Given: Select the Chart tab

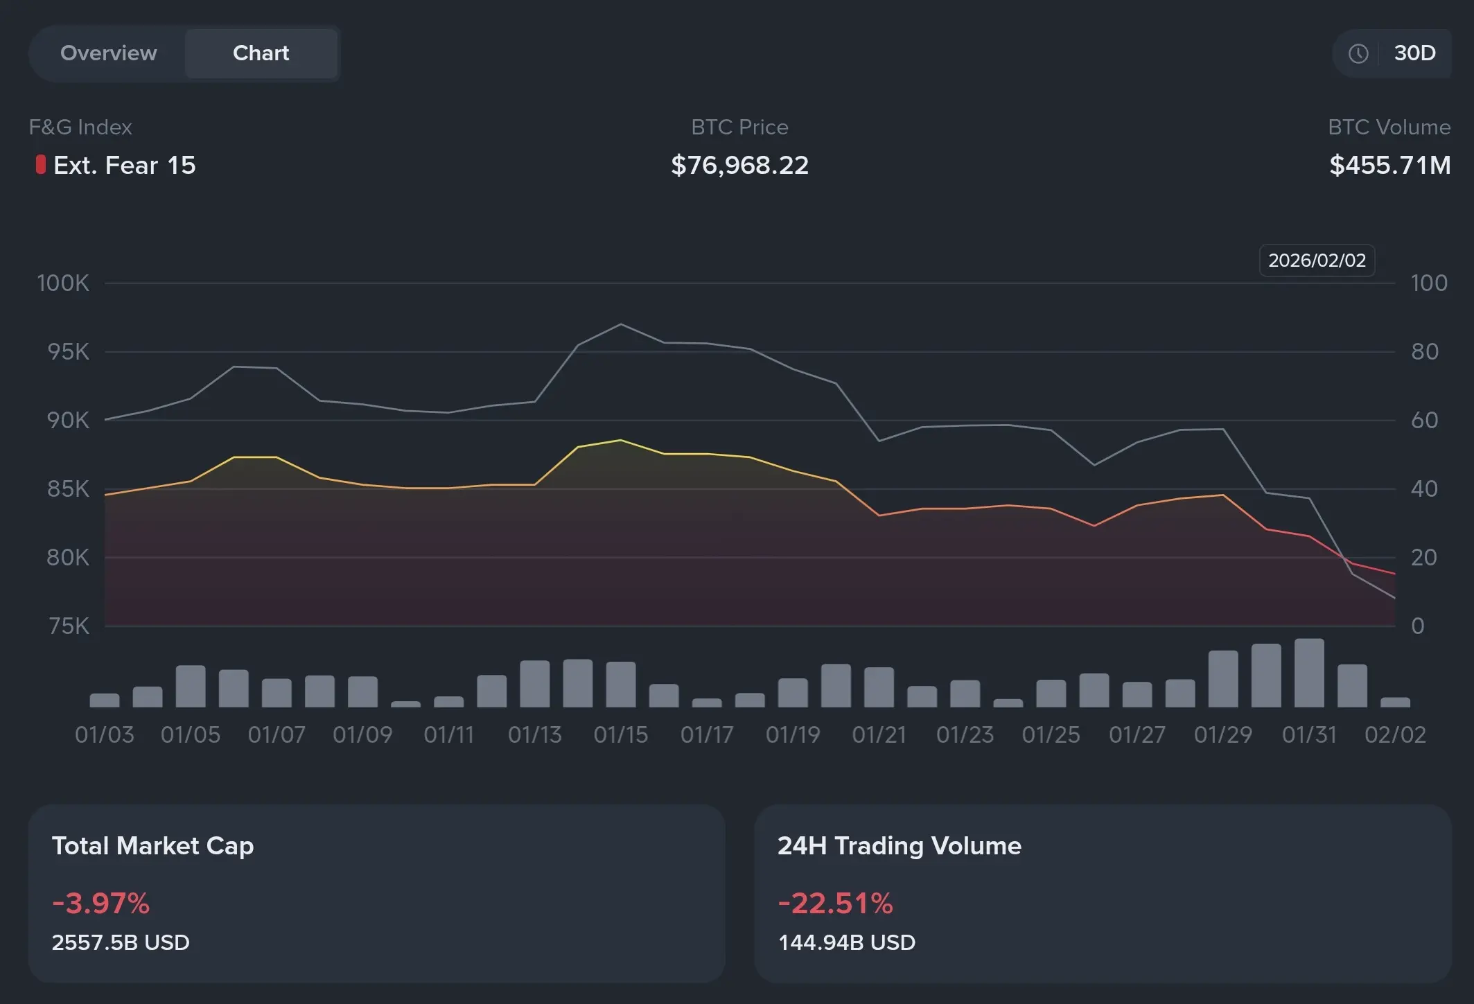Looking at the screenshot, I should pos(261,53).
